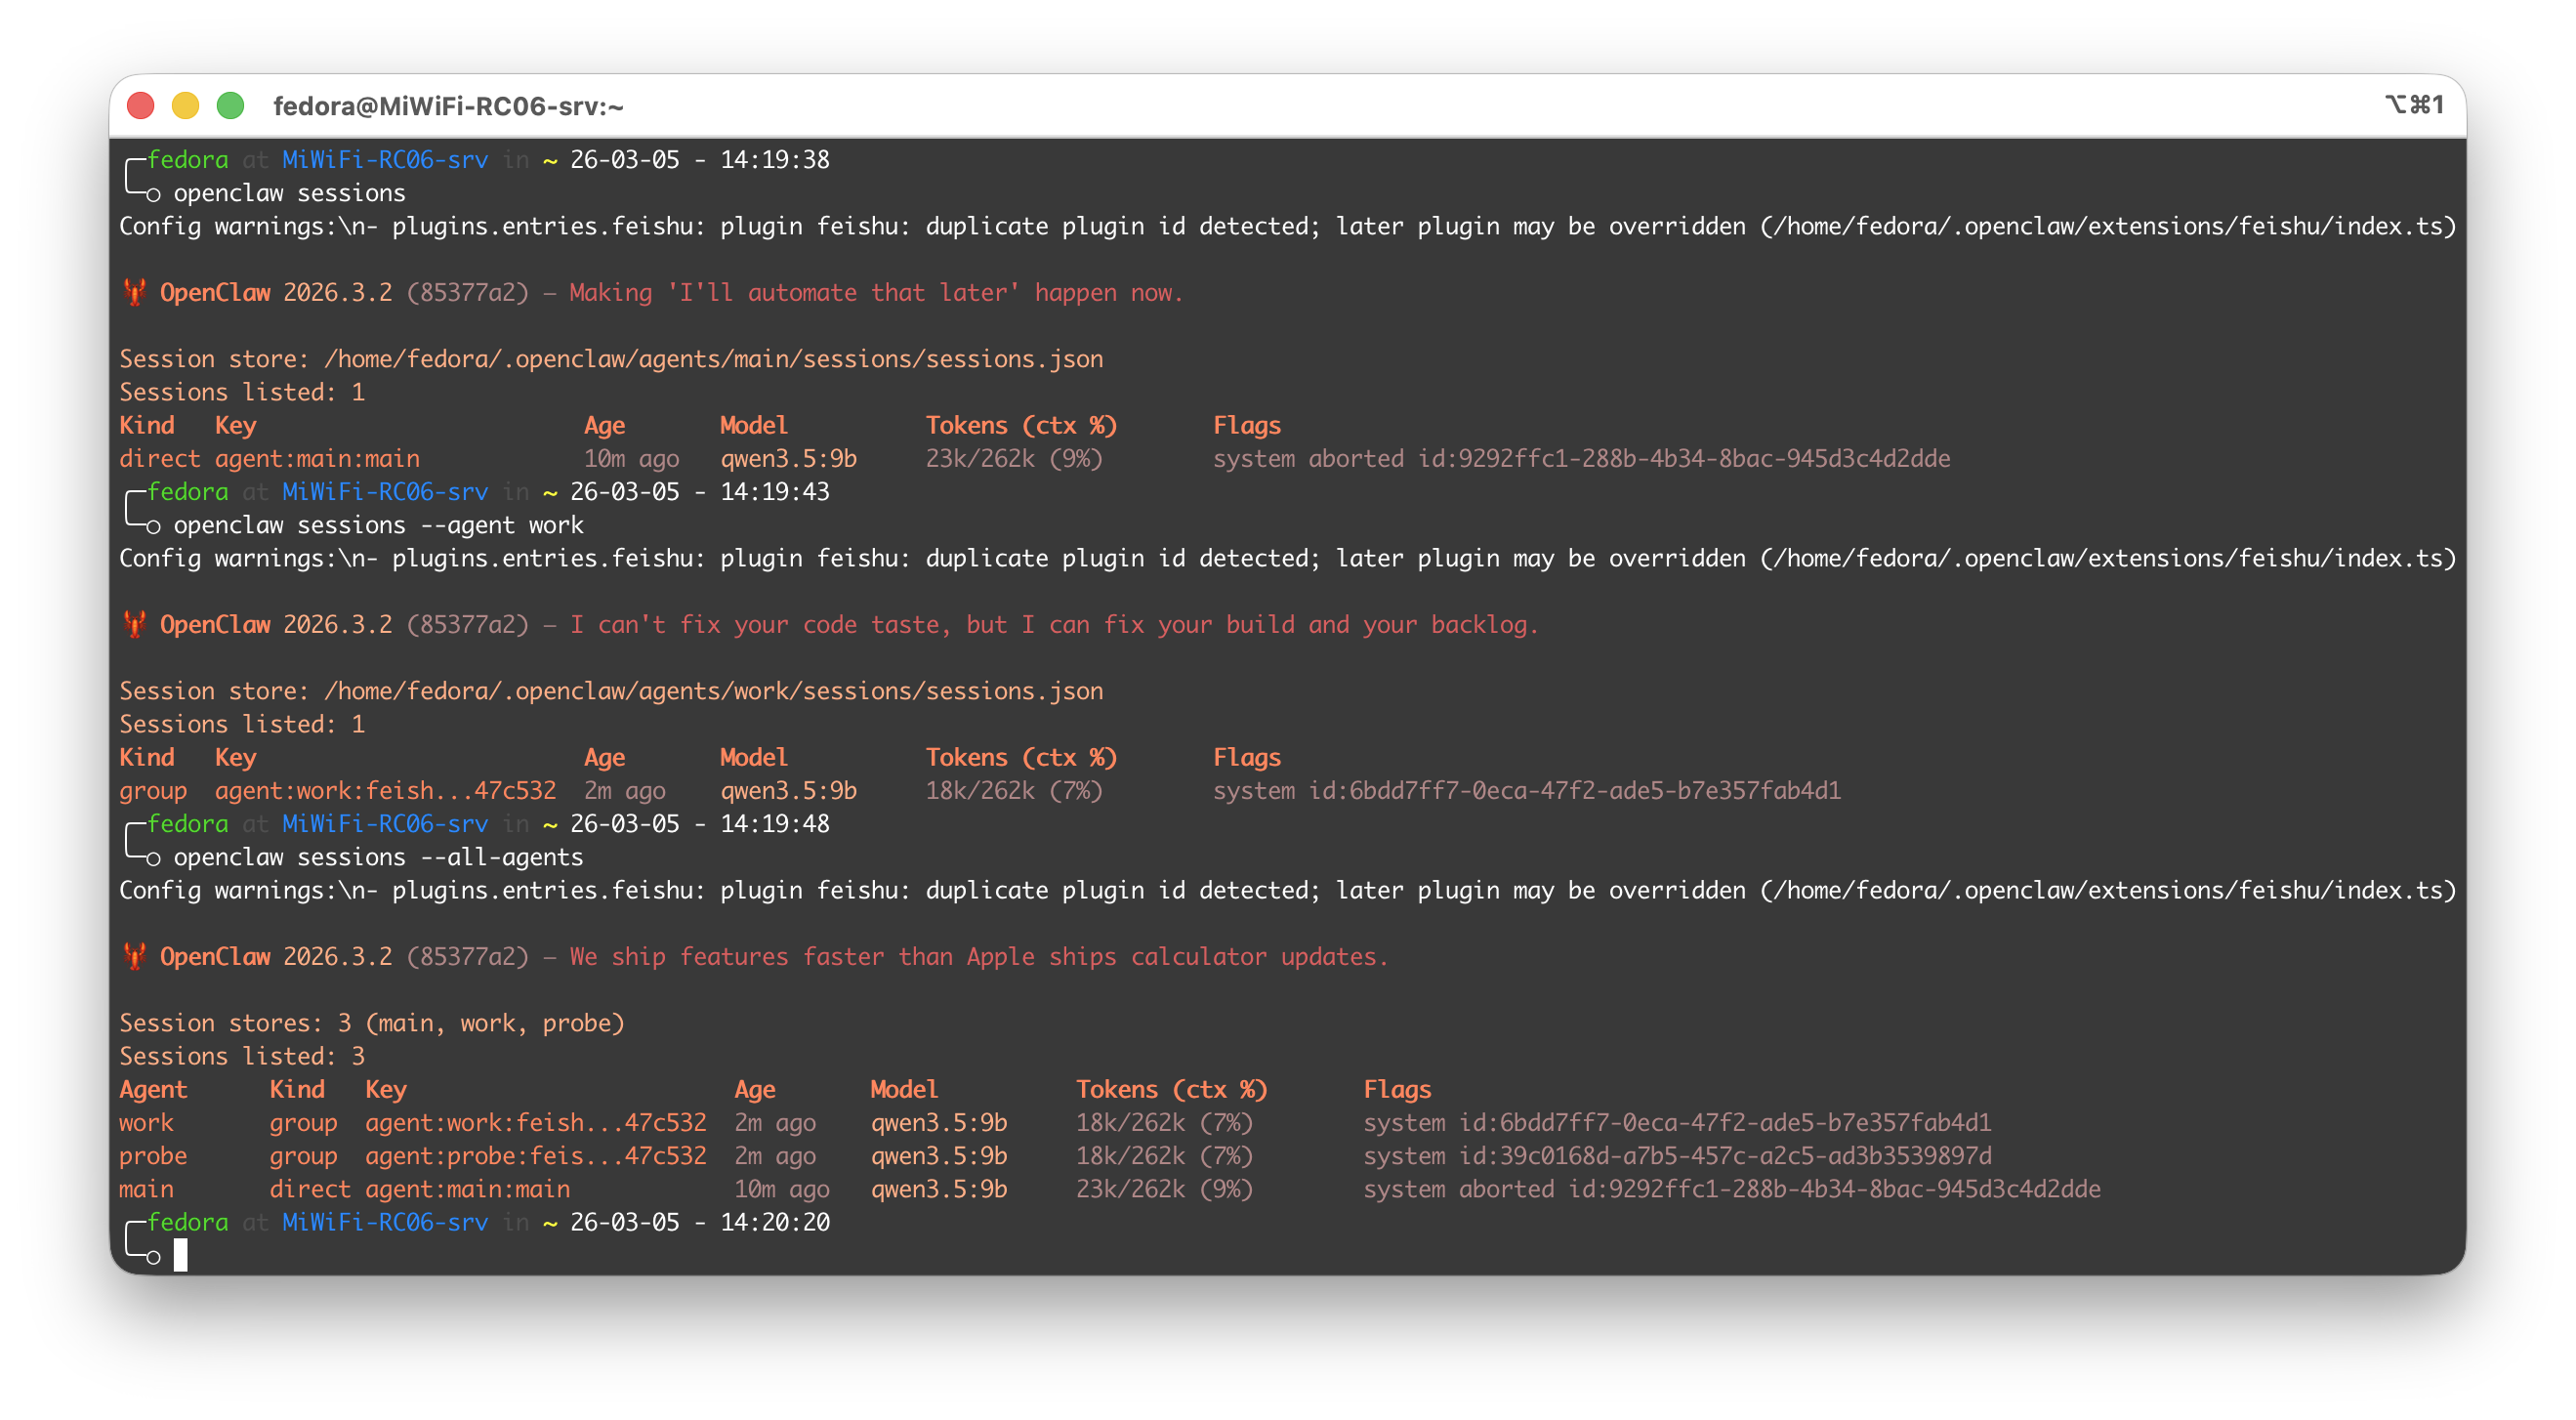This screenshot has height=1420, width=2576.
Task: Click the keyboard shortcut indicator in title bar
Action: tap(2413, 105)
